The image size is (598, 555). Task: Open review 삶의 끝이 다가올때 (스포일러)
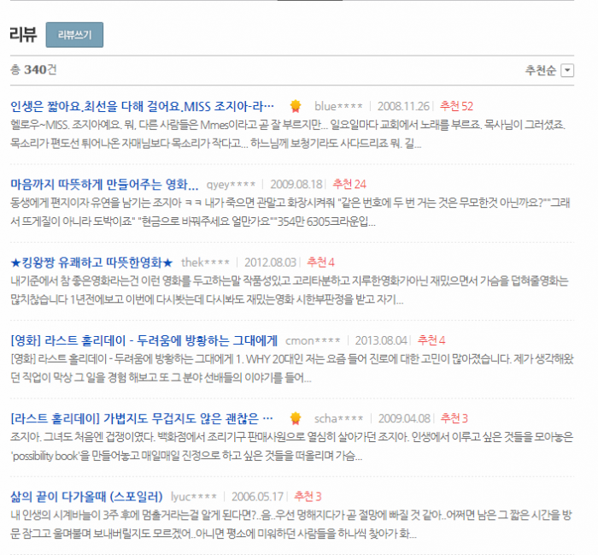click(86, 497)
